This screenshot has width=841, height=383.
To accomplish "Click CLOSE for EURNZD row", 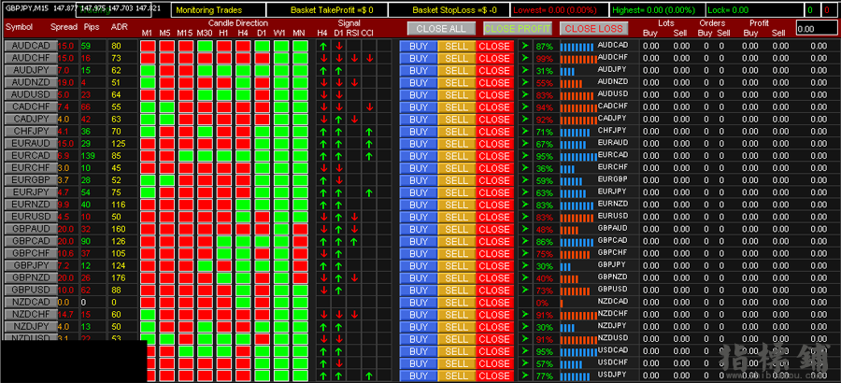I will [494, 205].
